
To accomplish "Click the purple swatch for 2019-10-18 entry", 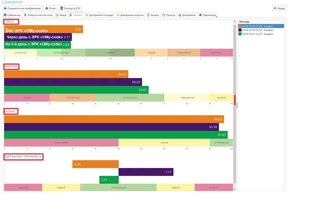I will [240, 30].
